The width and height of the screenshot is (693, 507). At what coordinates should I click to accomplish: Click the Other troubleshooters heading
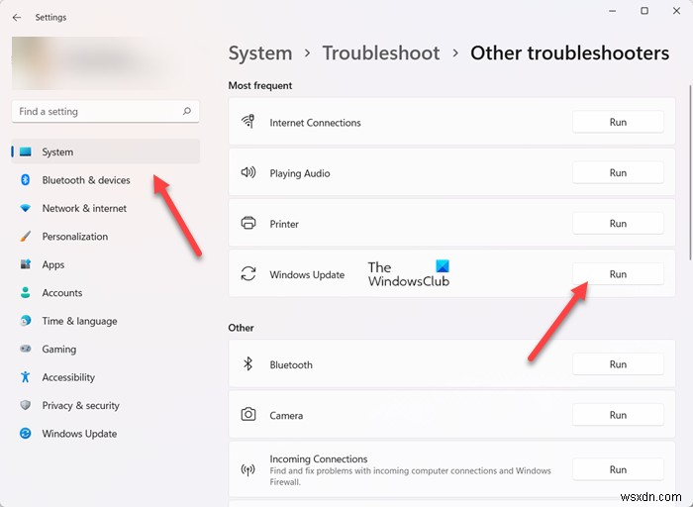569,53
